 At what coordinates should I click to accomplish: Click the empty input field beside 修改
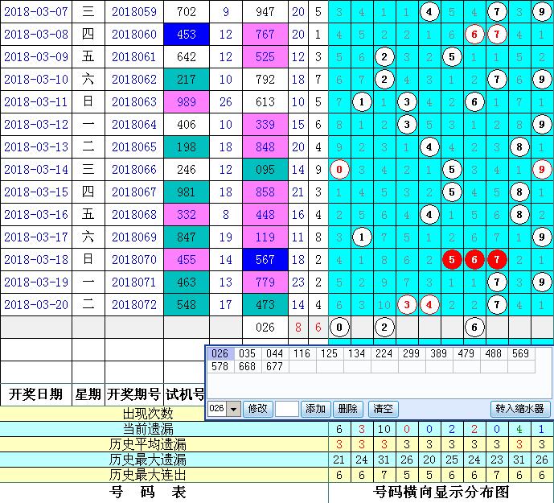(287, 408)
